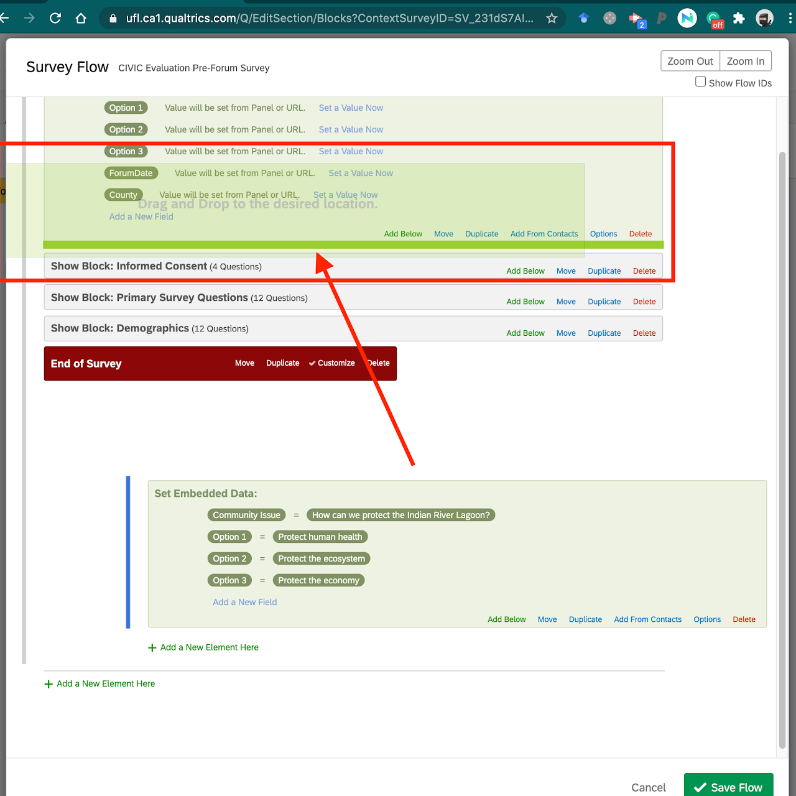Image resolution: width=796 pixels, height=796 pixels.
Task: Go to browser home page icon
Action: pos(81,18)
